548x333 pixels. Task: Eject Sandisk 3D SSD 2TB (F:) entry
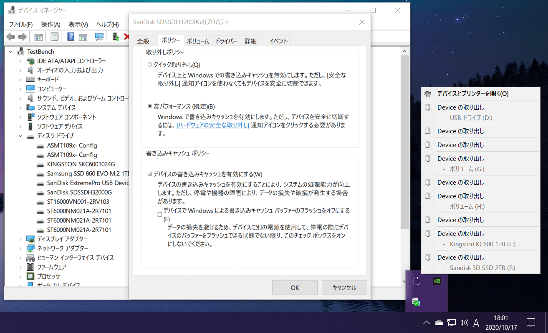[x=481, y=263]
